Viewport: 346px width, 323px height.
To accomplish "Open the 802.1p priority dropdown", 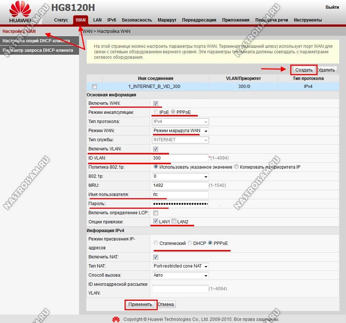I will tap(180, 176).
